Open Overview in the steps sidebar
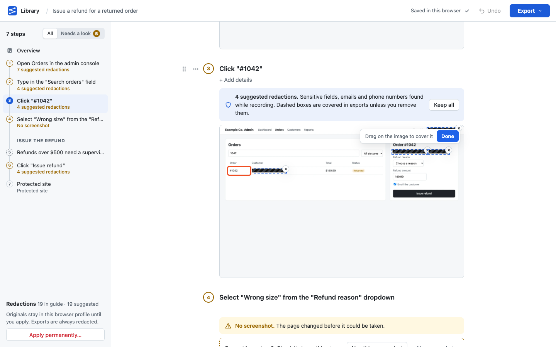The image size is (556, 347). point(55,51)
